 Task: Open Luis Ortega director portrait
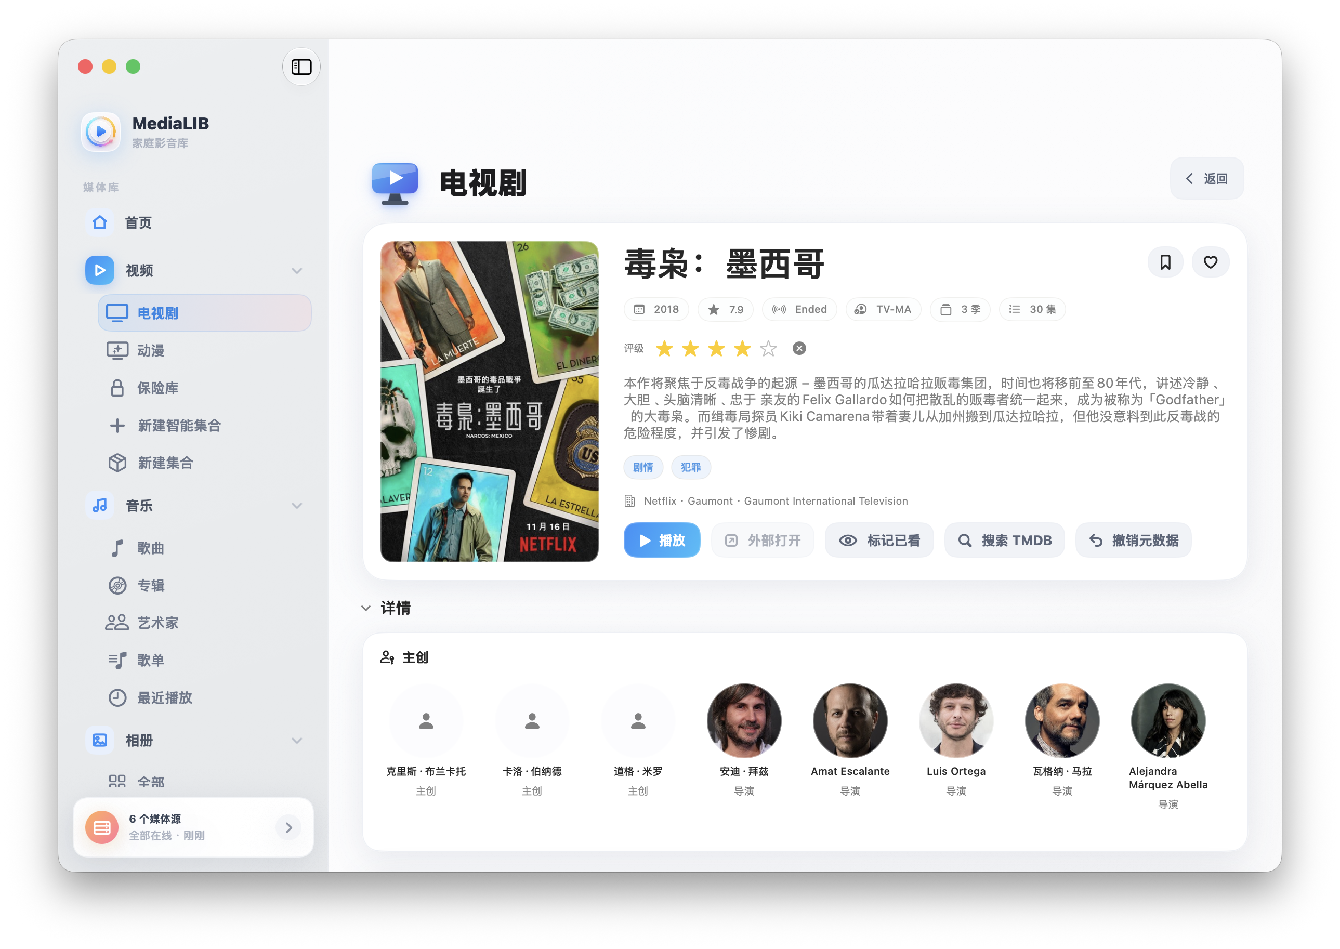(x=956, y=721)
